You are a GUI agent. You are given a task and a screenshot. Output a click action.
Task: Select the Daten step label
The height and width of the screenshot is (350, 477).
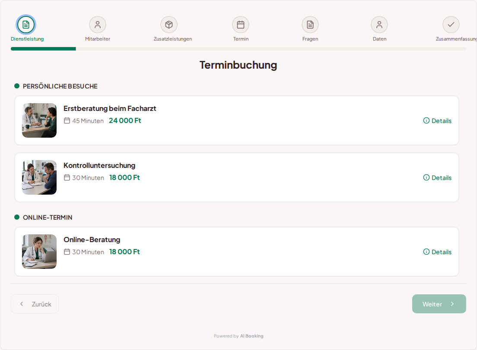(380, 39)
